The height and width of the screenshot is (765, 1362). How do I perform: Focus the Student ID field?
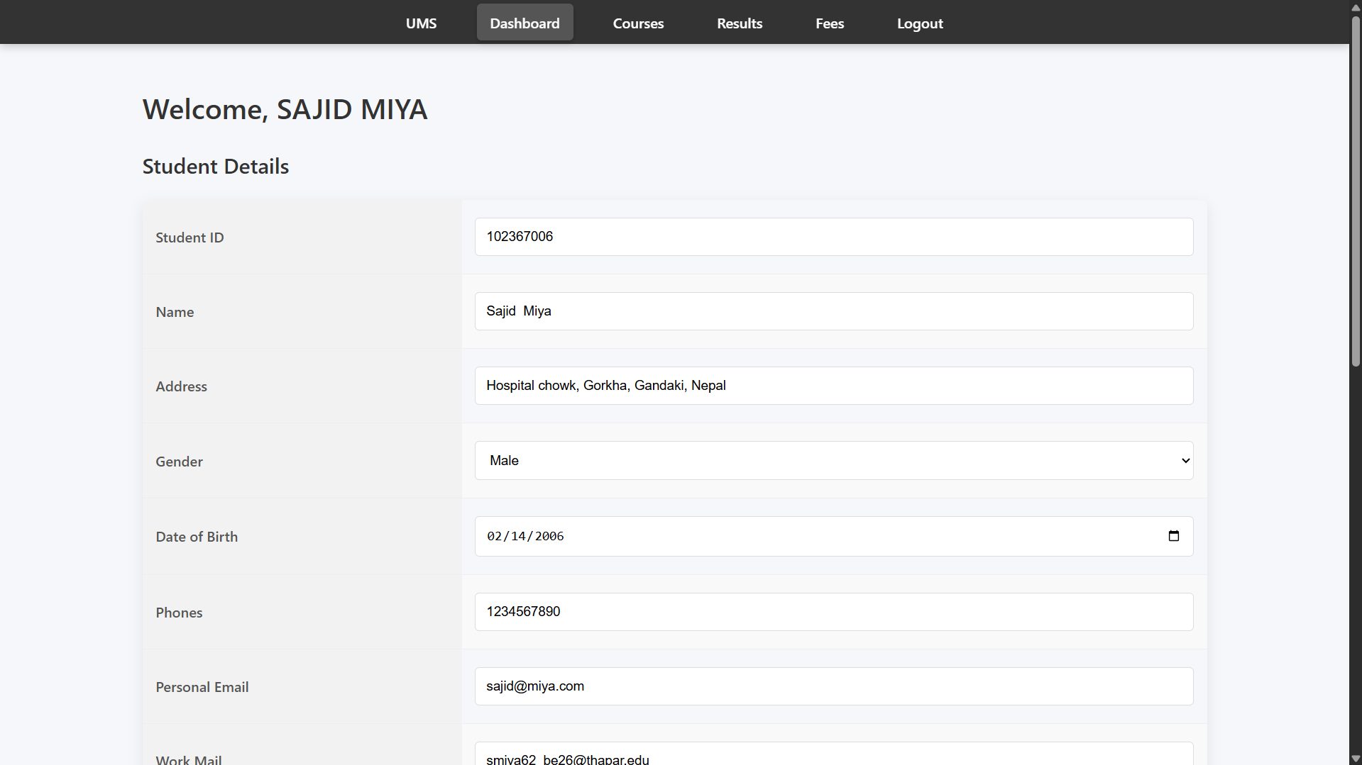point(834,237)
